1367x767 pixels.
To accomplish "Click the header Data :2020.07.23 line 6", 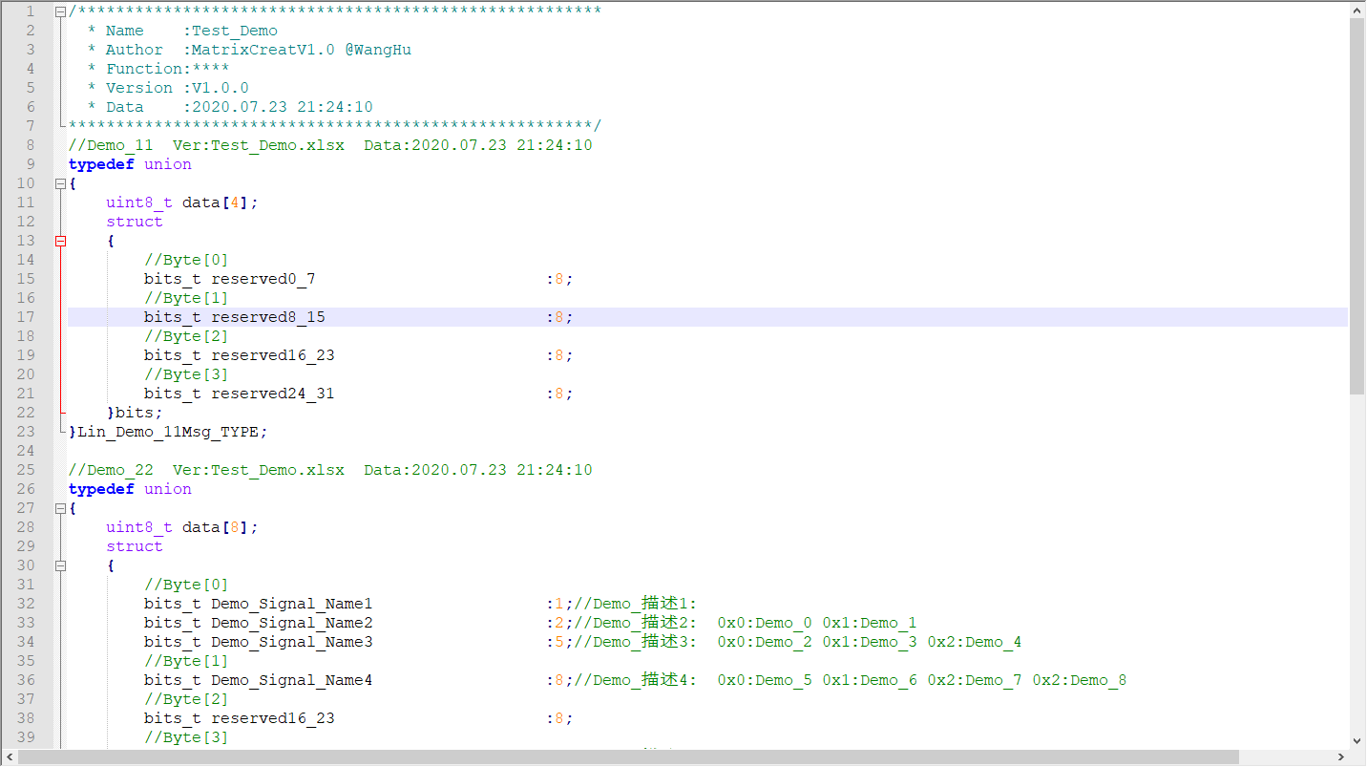I will pyautogui.click(x=230, y=107).
